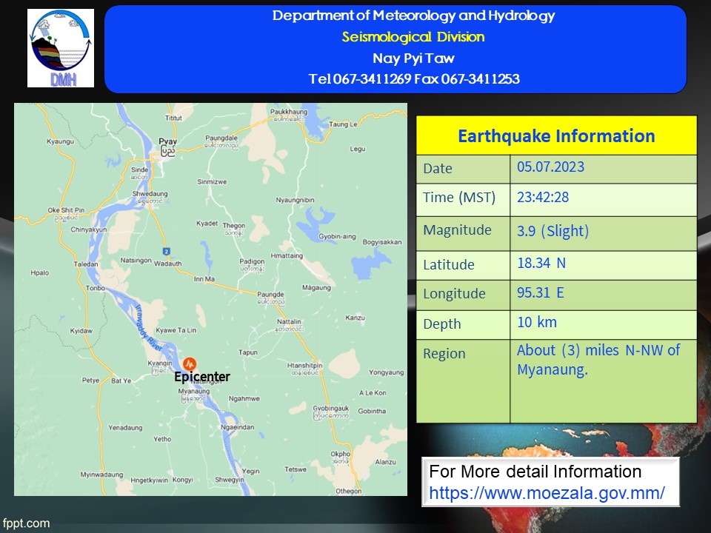
Task: Select the longitude value 95.31 E
Action: 541,293
